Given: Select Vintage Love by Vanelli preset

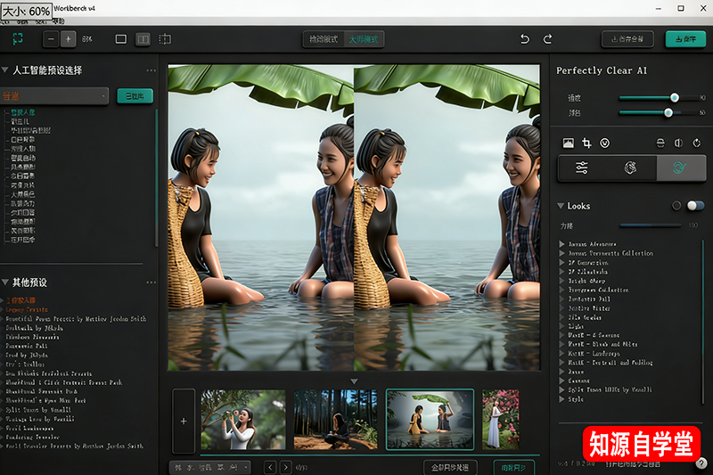Looking at the screenshot, I should coord(41,418).
